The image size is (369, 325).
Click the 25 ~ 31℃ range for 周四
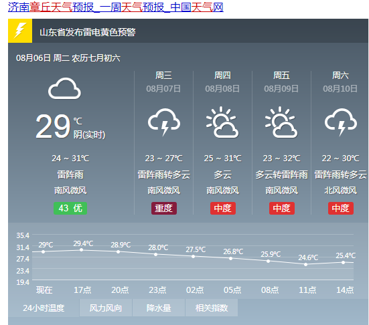(x=222, y=158)
